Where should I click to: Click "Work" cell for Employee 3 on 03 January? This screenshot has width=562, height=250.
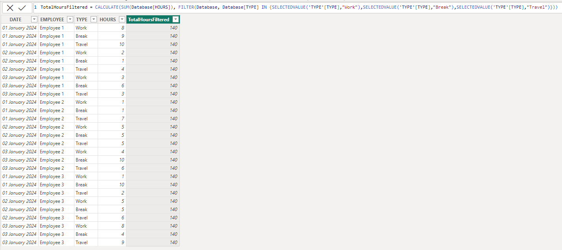(x=86, y=226)
